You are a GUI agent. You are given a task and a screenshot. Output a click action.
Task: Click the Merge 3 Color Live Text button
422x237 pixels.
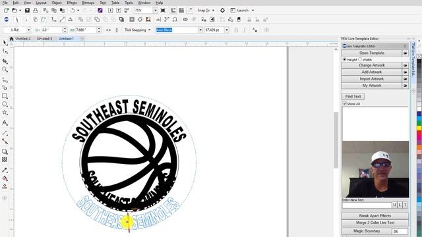coord(375,223)
